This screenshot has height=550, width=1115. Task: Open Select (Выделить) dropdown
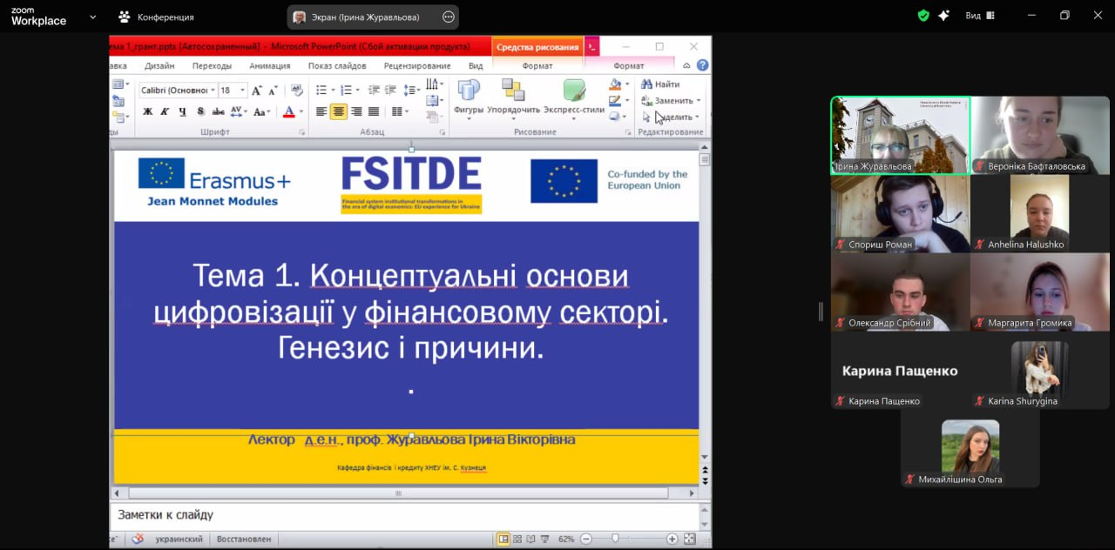[x=671, y=117]
